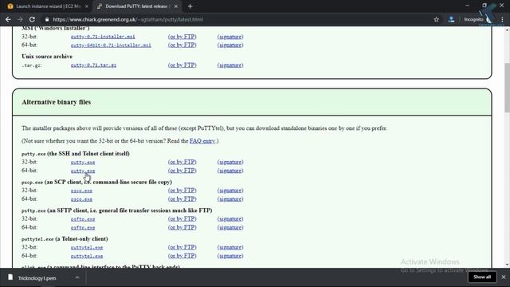
Task: Open signature for 32-bit psftp.exe
Action: [230, 219]
